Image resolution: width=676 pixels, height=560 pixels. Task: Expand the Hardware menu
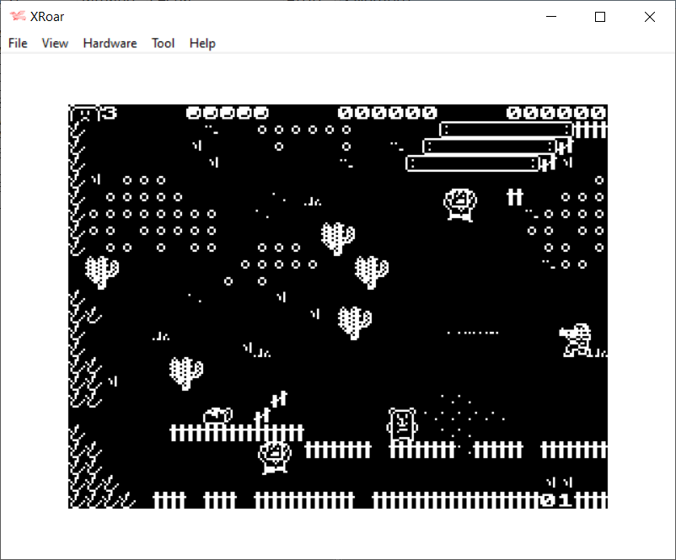coord(110,43)
